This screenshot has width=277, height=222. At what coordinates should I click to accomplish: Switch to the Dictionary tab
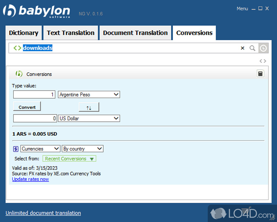24,33
